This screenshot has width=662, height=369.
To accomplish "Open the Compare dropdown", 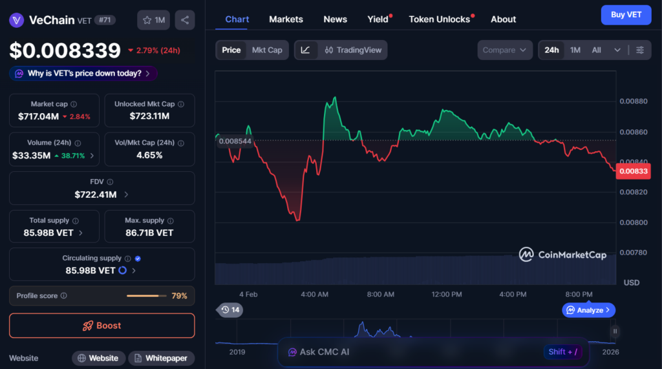I will (505, 50).
